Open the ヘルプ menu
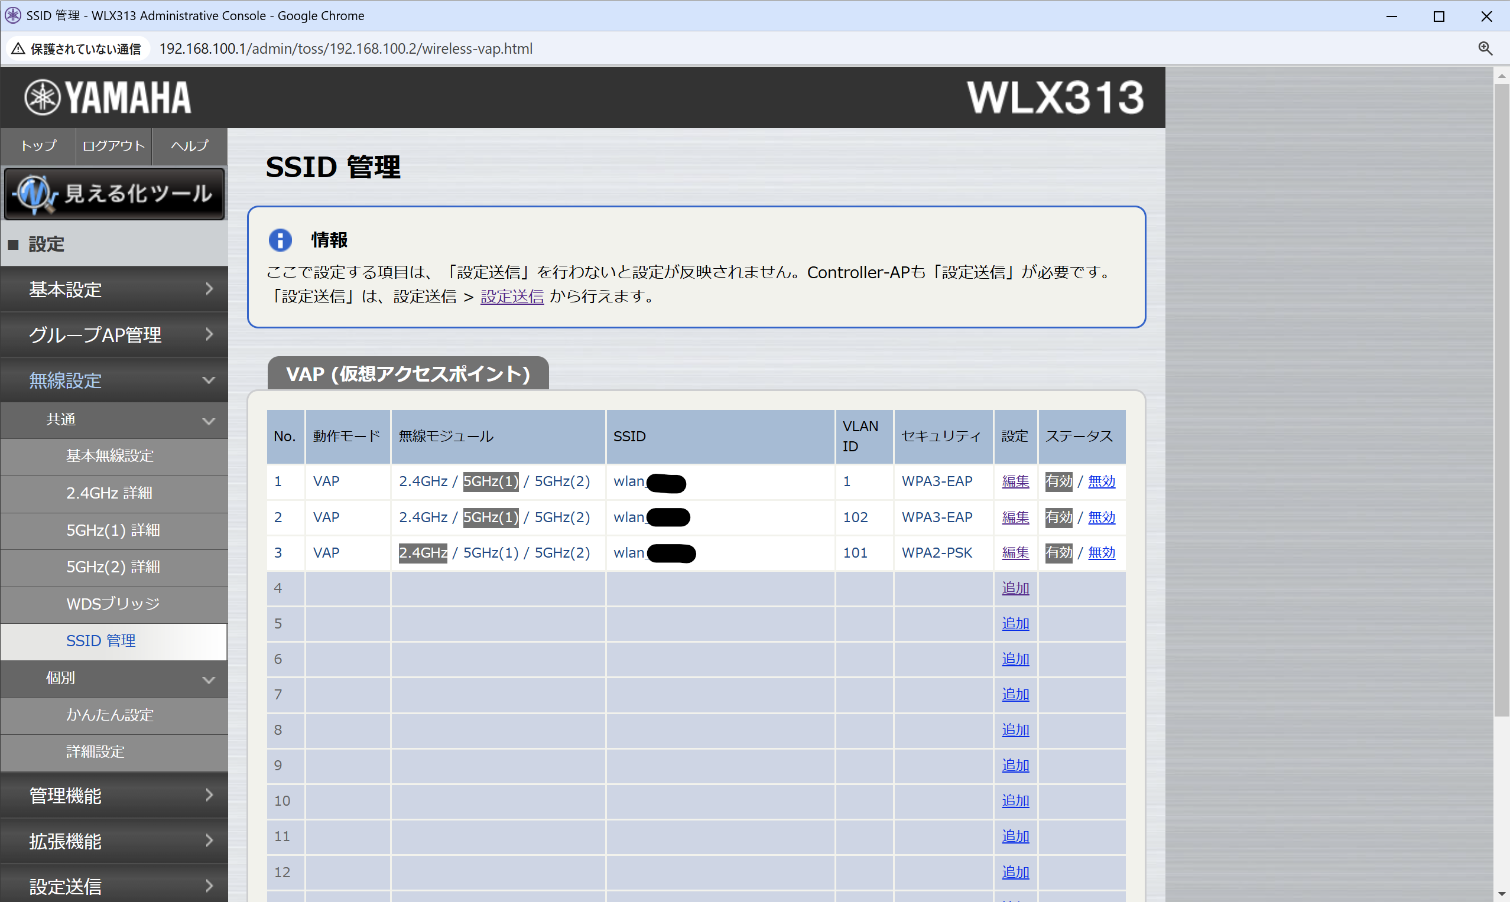The height and width of the screenshot is (902, 1510). [x=189, y=146]
